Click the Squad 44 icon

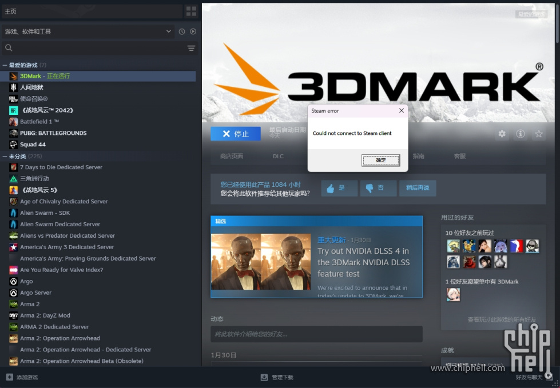click(x=14, y=145)
